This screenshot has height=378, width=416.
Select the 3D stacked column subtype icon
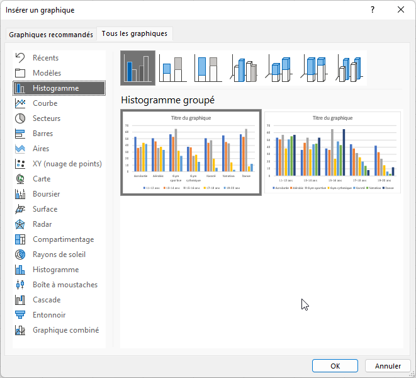[279, 68]
